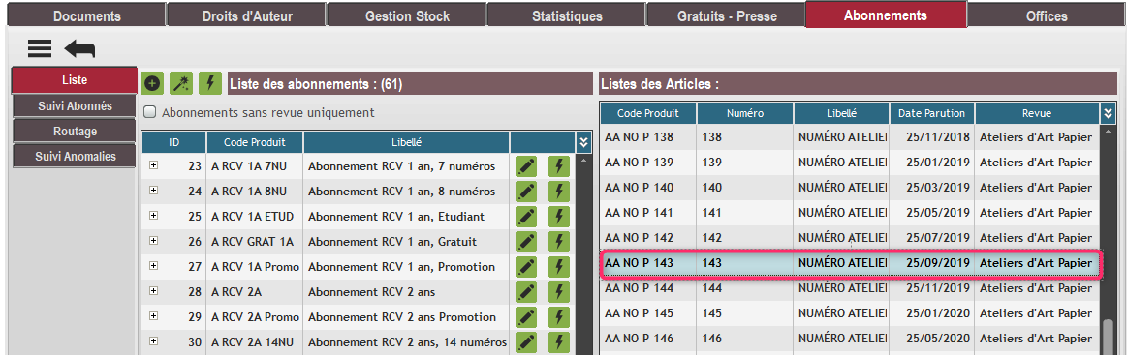Sort articles by Date Parution header
1127x355 pixels.
click(x=932, y=113)
